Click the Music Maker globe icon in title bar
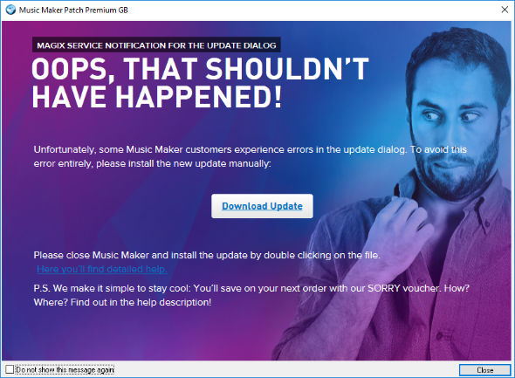This screenshot has width=515, height=378. 10,10
